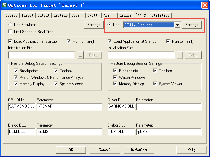Toggle debugger Breakpoints checkbox
210x157 pixels.
click(x=115, y=70)
